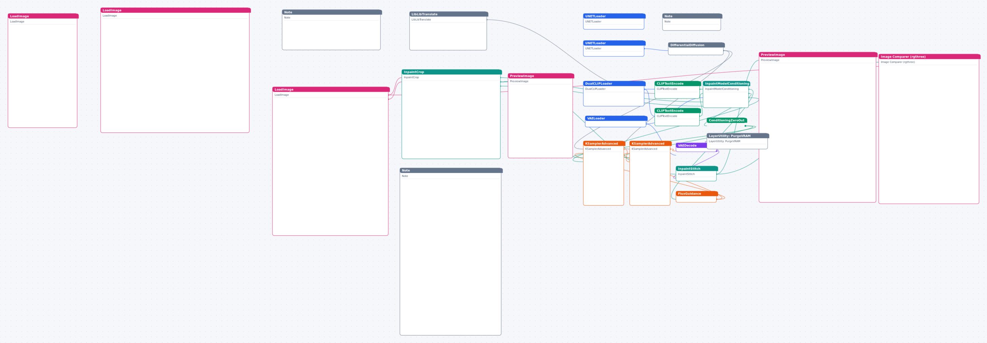Click the LoadImage node header wired to InpaintCrop
Viewport: 987px width, 343px height.
click(331, 90)
